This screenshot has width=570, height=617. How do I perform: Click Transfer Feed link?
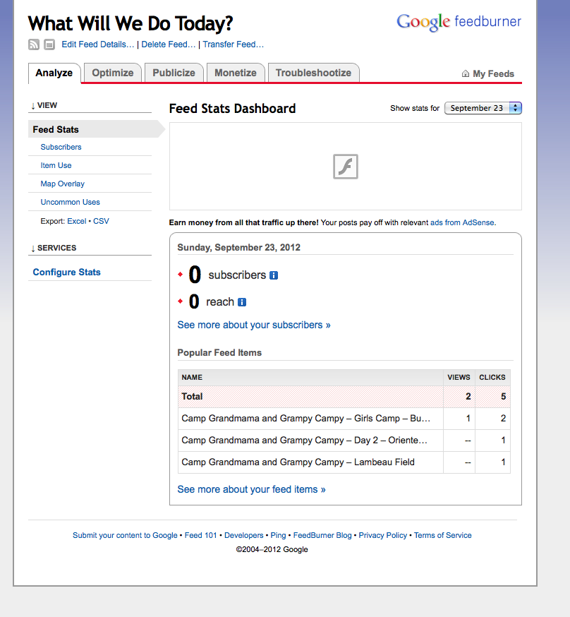(233, 44)
